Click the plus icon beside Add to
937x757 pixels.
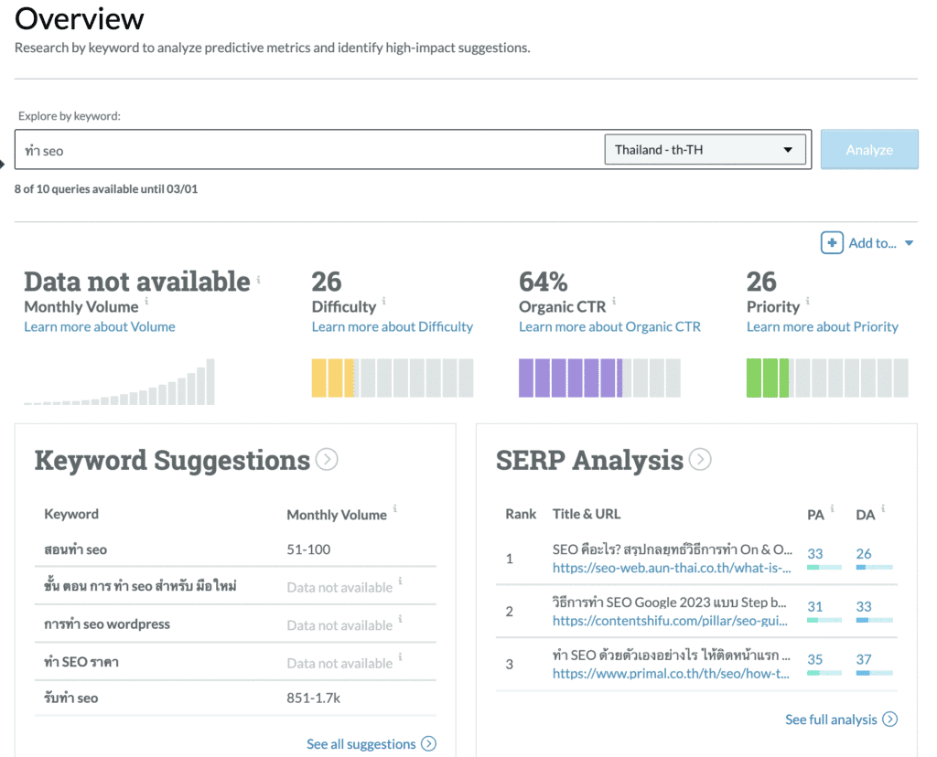coord(832,242)
